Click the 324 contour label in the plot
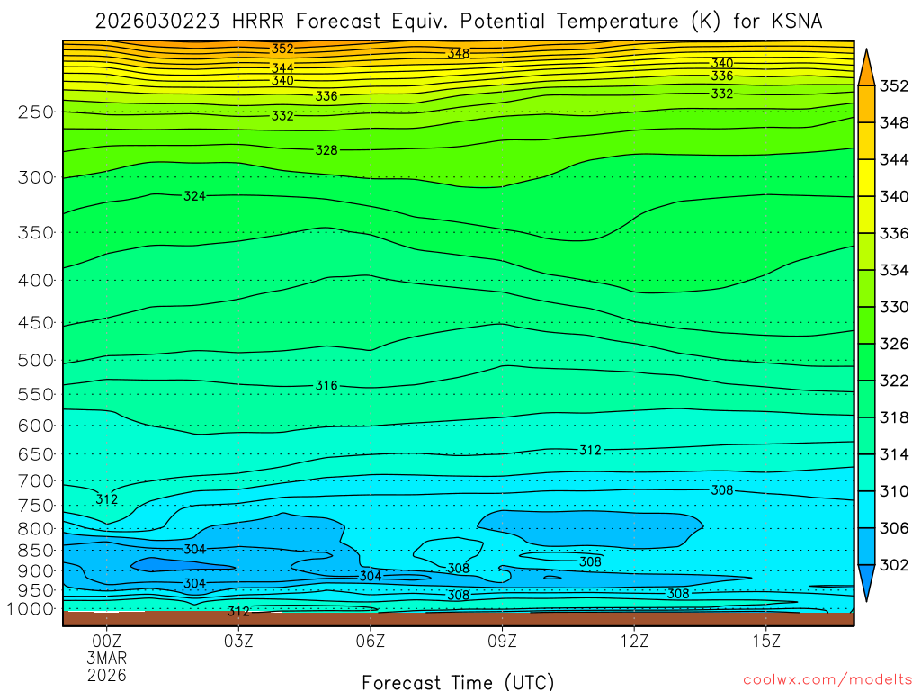921x691 pixels. pos(194,195)
